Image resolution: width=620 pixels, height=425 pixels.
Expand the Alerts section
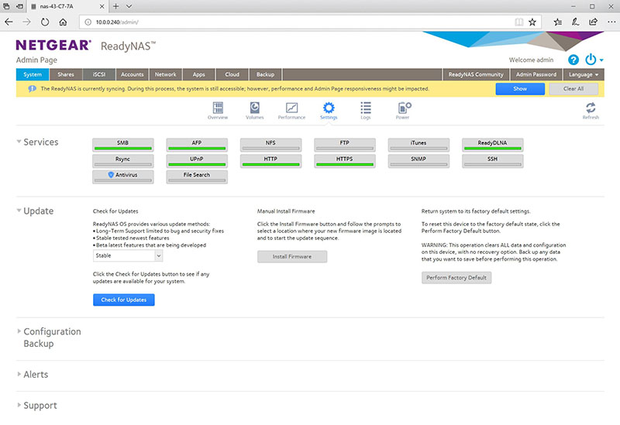click(35, 375)
